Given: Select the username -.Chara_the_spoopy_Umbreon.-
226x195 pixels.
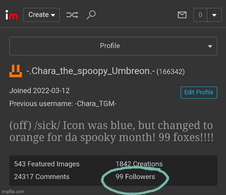Looking at the screenshot, I should [x=91, y=71].
